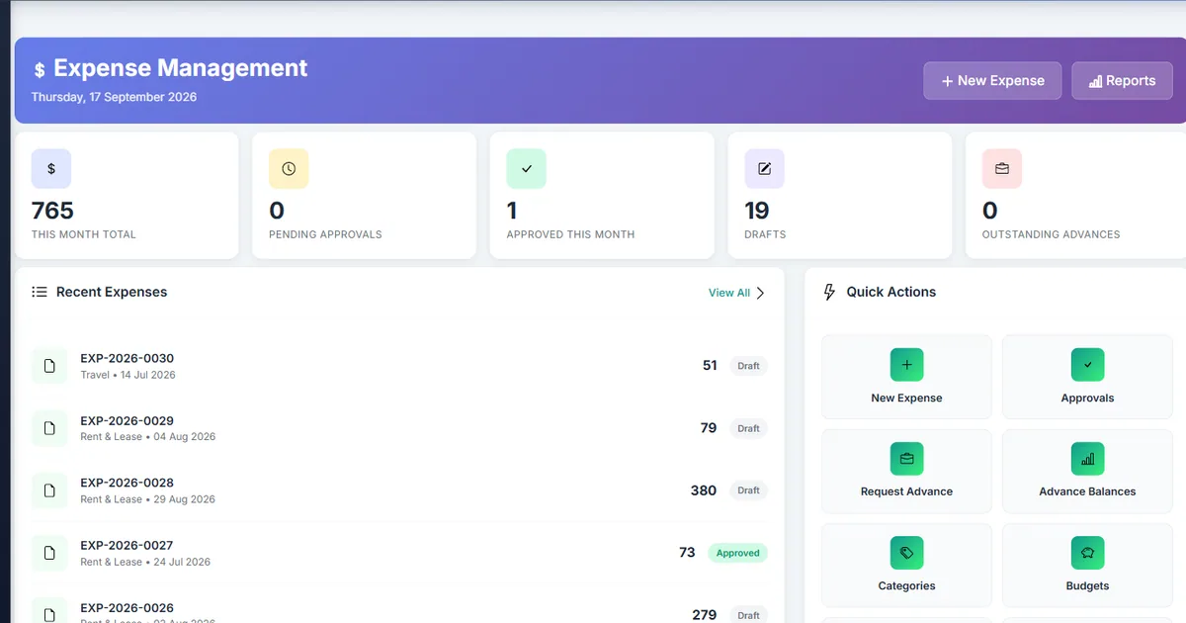Click 'Travel • 14 Jul 2026' subtitle

coord(127,375)
